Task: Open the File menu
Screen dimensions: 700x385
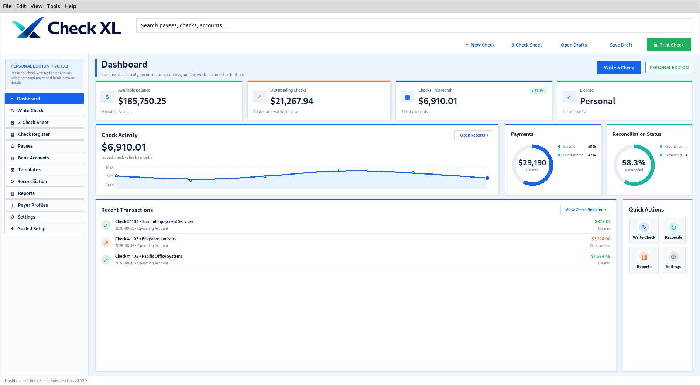Action: tap(7, 6)
